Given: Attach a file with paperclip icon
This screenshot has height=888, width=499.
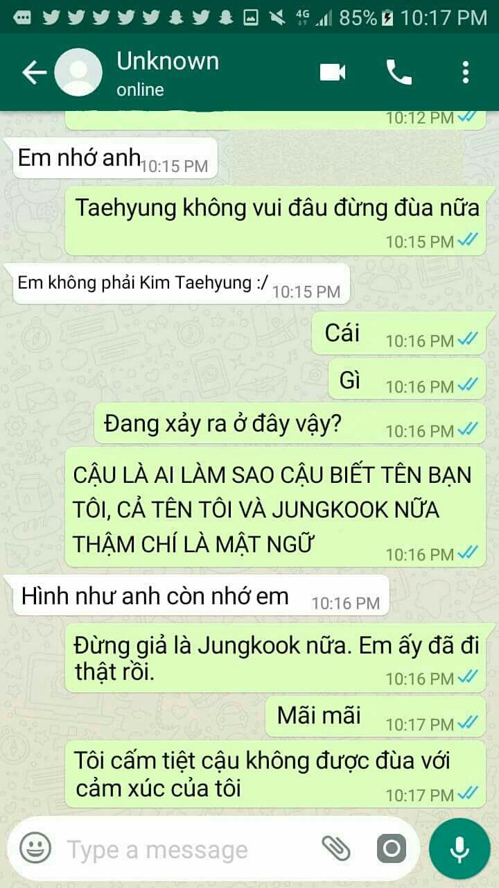Looking at the screenshot, I should (336, 848).
